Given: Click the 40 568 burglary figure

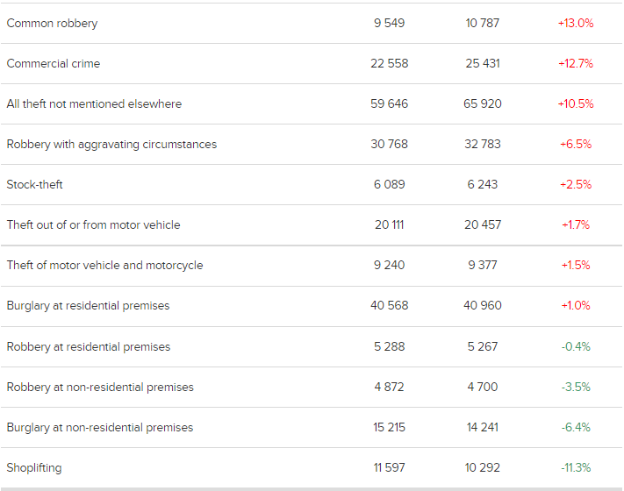Looking at the screenshot, I should (389, 305).
